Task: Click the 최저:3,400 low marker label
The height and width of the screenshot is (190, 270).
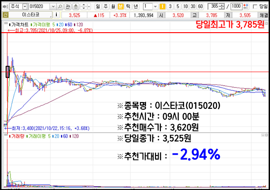Action: point(47,128)
